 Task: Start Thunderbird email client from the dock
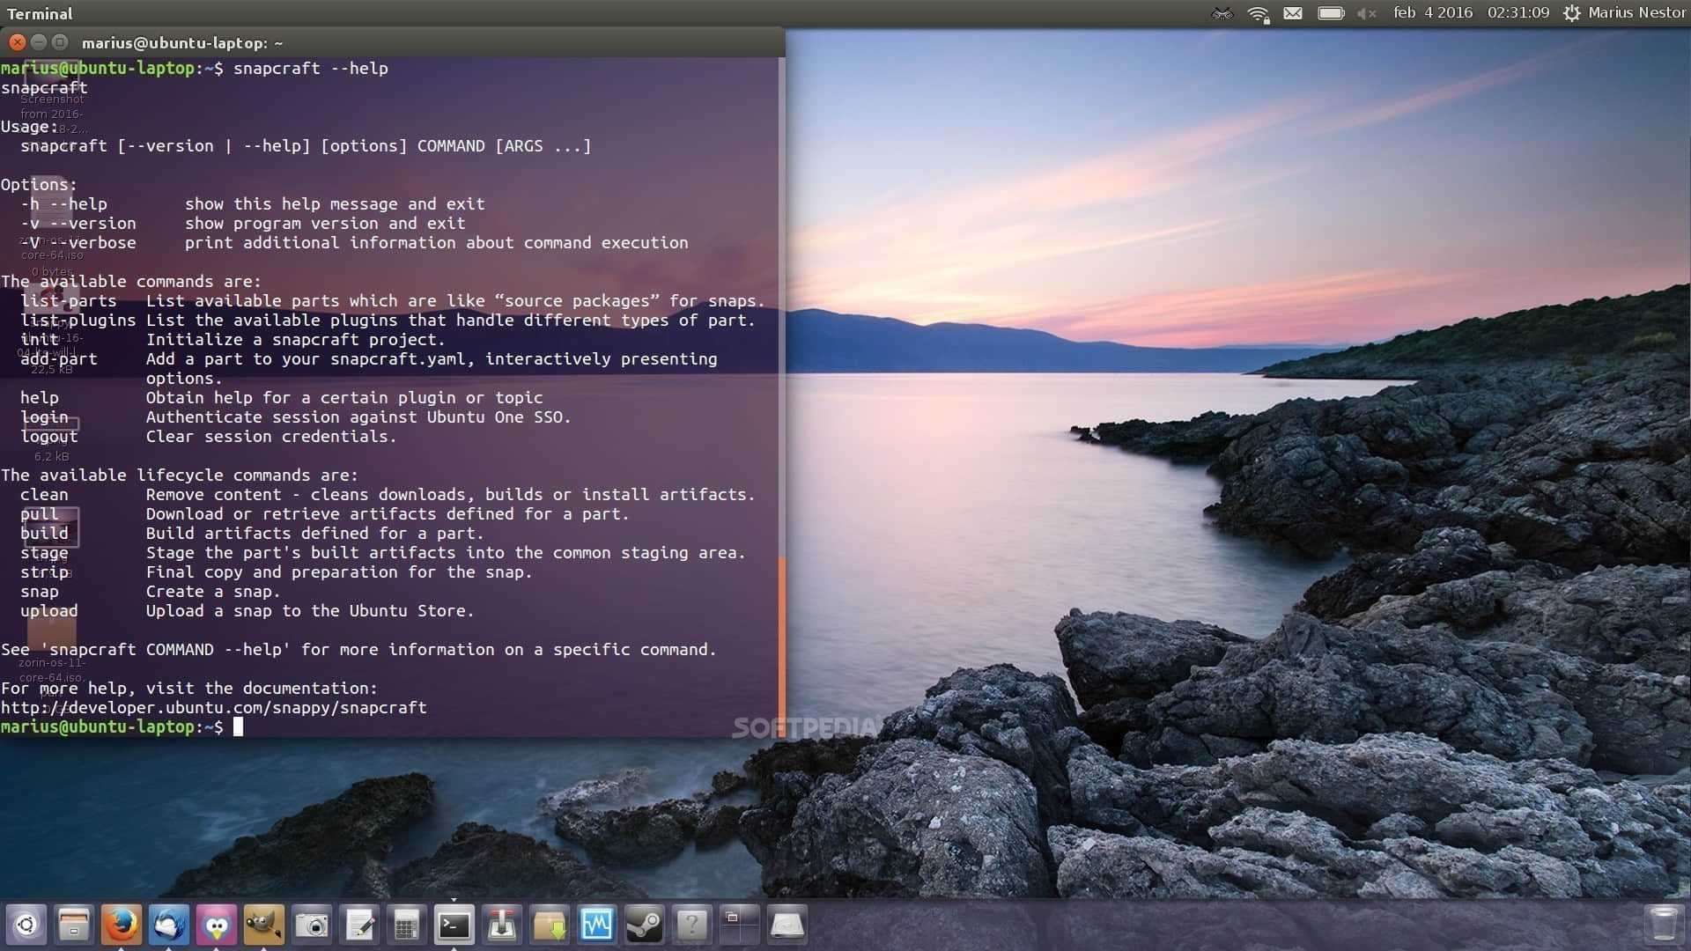(x=169, y=925)
